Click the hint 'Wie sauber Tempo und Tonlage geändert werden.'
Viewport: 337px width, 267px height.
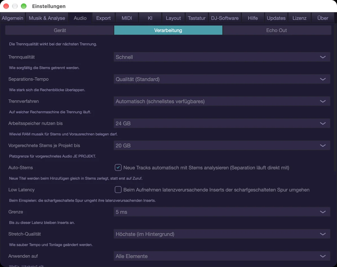51,245
